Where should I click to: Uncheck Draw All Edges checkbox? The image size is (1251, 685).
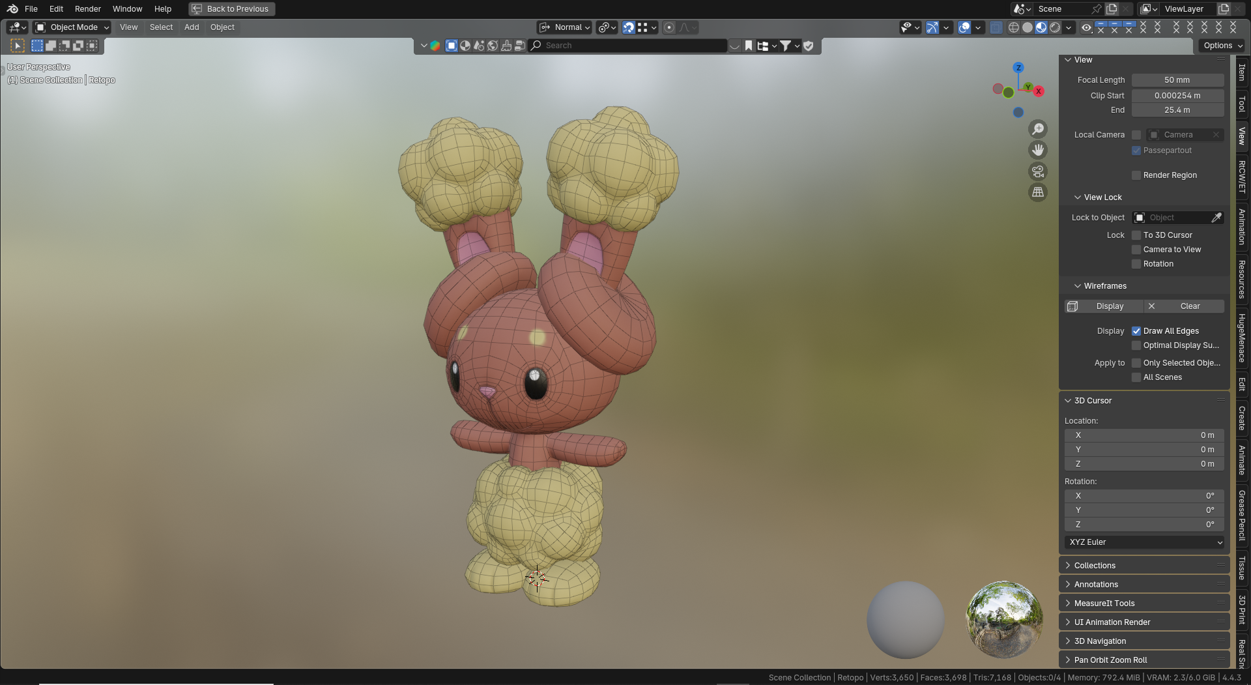click(x=1136, y=331)
